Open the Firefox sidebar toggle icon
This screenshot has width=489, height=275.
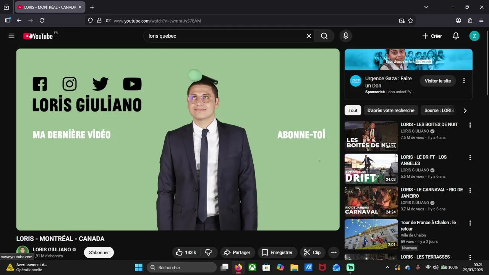click(x=8, y=21)
